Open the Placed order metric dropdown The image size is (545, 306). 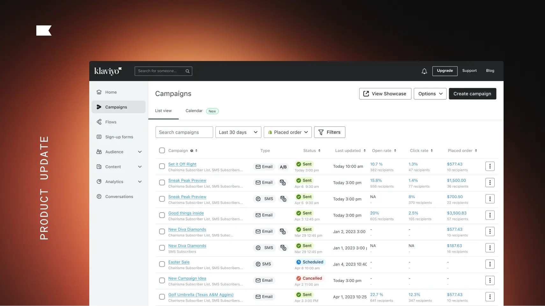288,132
